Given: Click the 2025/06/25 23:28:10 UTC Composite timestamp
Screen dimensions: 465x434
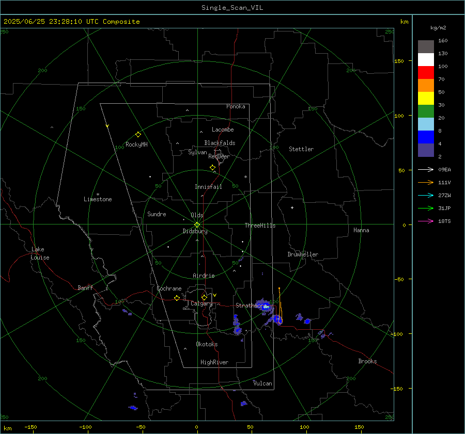Looking at the screenshot, I should [x=71, y=22].
